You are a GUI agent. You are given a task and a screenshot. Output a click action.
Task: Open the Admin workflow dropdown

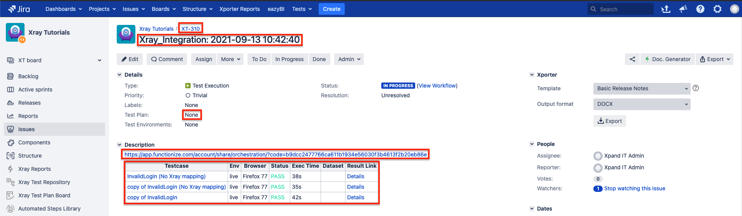click(x=349, y=59)
